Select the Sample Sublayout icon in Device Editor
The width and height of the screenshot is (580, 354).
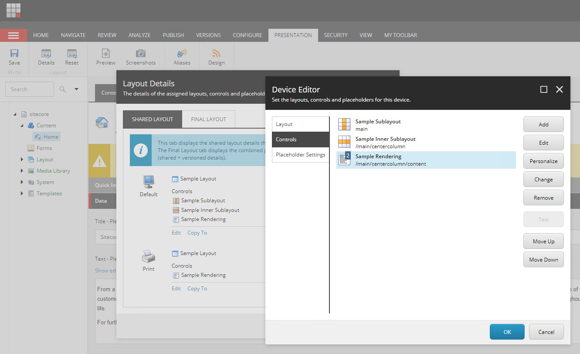point(344,125)
